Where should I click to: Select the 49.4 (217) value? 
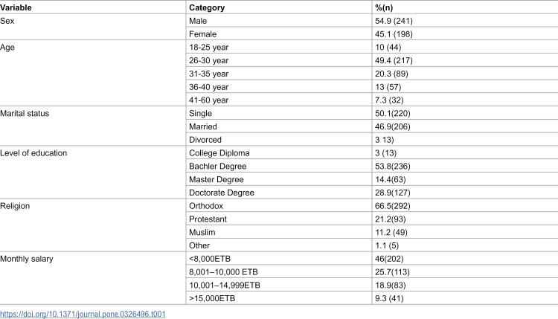394,60
